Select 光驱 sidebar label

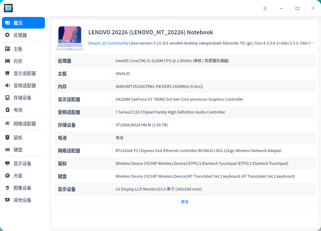click(18, 176)
